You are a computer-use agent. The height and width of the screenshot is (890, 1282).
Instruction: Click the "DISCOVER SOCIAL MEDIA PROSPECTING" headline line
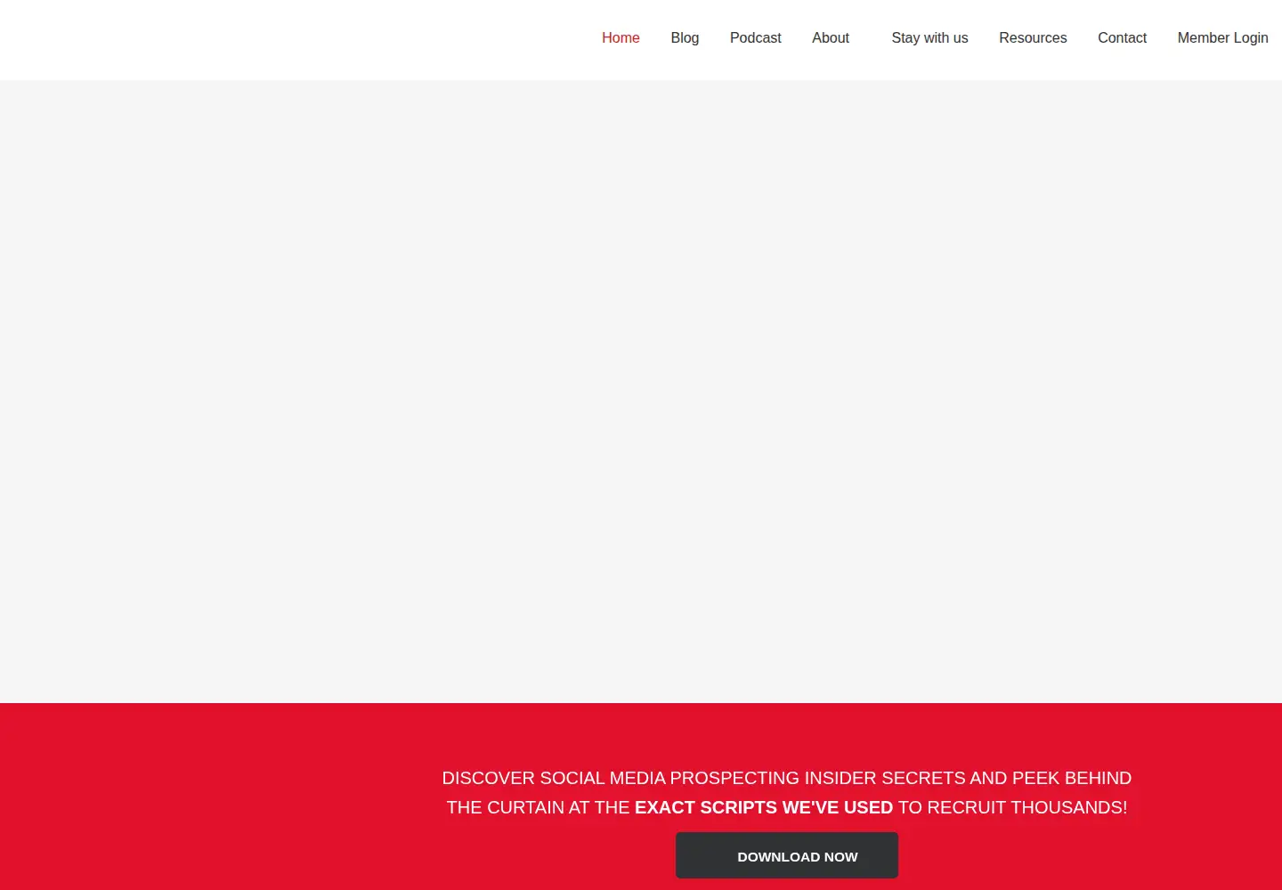[787, 778]
